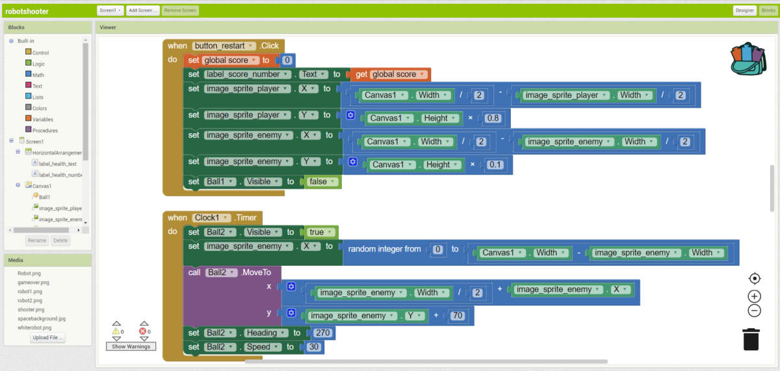Click mutator gear on image_sprite_player Y multiply block

350,115
